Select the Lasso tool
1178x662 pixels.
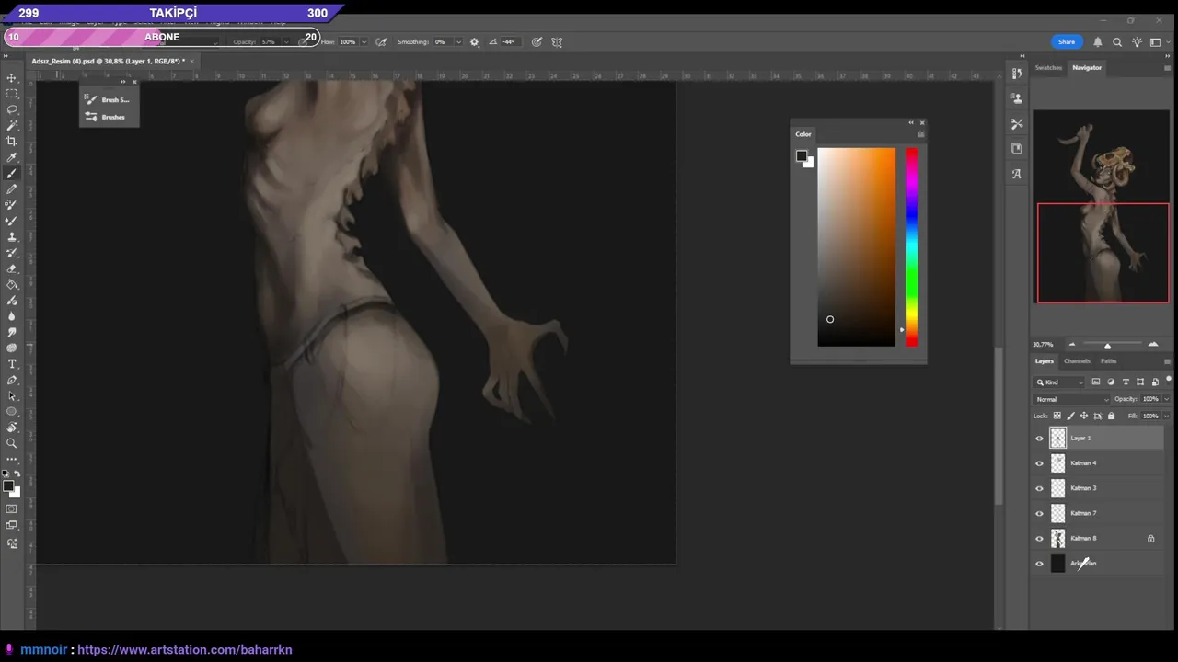[12, 109]
